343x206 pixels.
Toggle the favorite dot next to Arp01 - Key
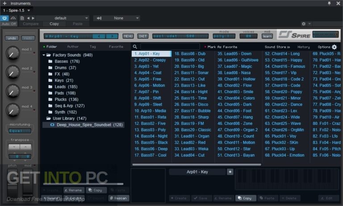230,172
